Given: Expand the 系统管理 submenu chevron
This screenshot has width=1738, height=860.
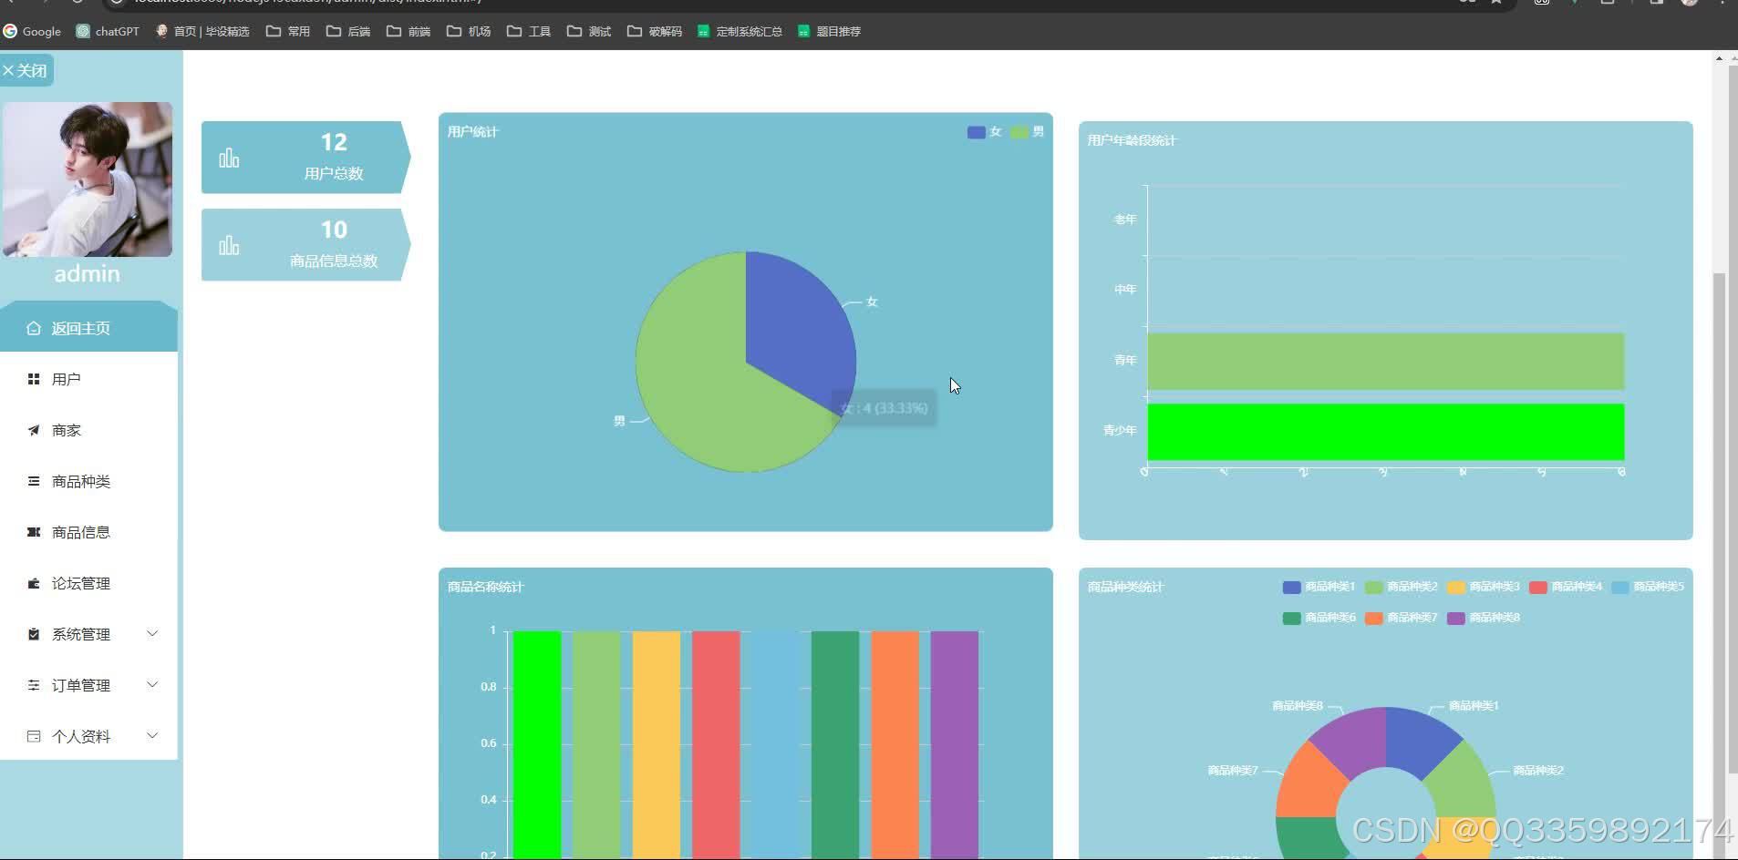Looking at the screenshot, I should pyautogui.click(x=152, y=633).
